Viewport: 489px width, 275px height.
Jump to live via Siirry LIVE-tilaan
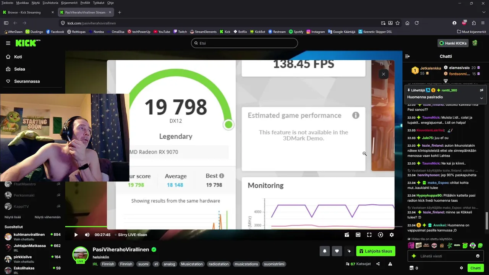(x=133, y=235)
